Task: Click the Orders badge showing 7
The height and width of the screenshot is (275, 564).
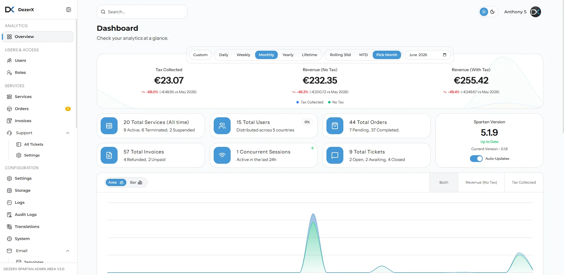Action: point(68,109)
